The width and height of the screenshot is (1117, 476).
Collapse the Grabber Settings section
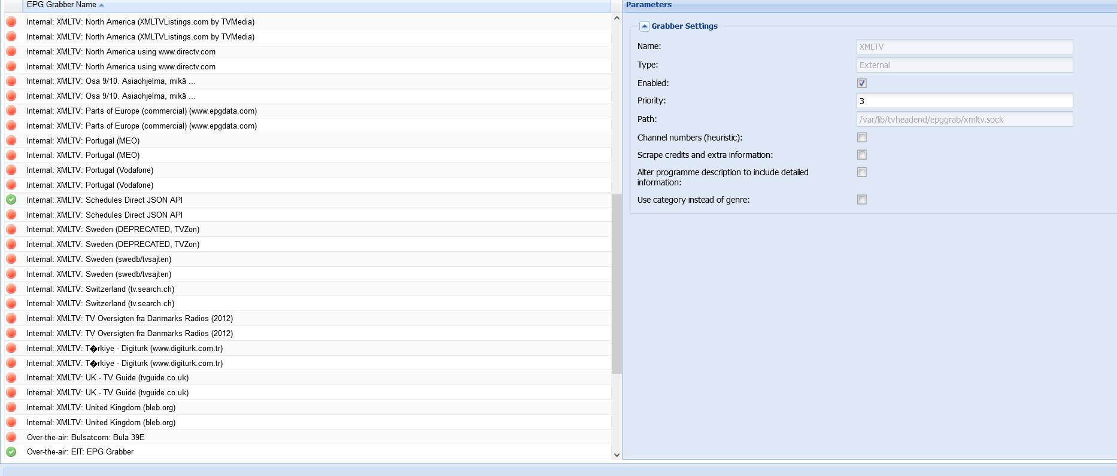coord(645,26)
